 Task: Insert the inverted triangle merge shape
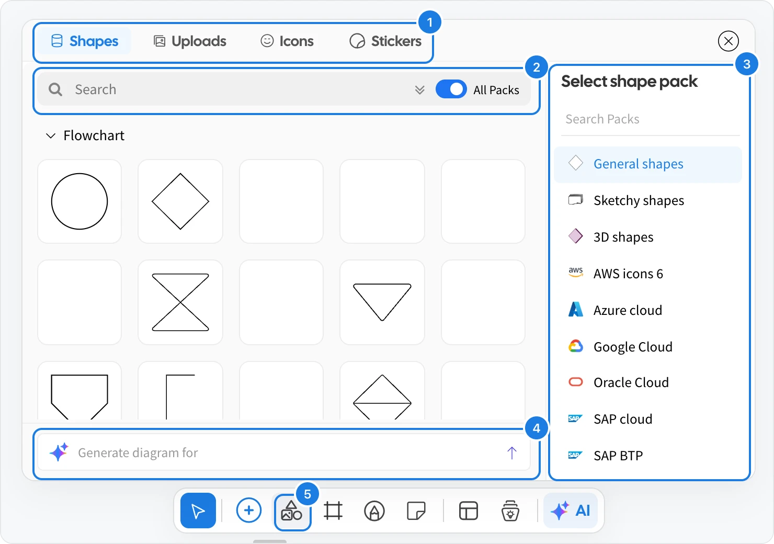tap(382, 302)
